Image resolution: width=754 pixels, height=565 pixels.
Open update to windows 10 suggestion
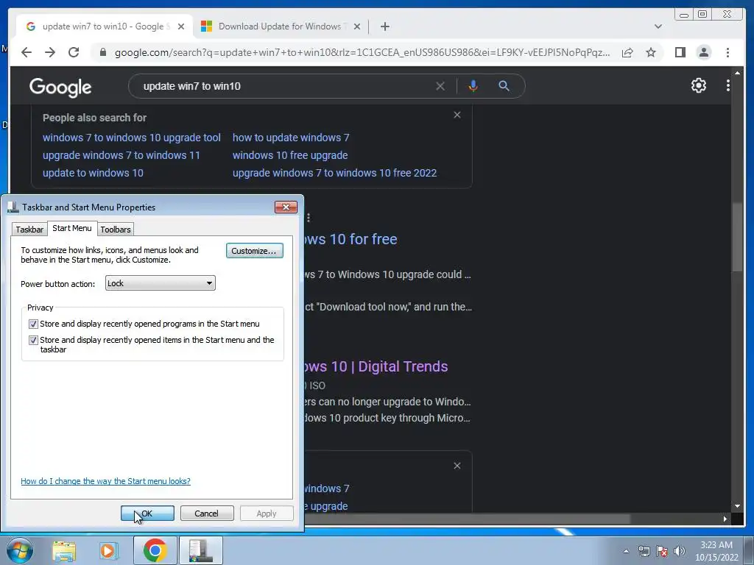pos(93,173)
